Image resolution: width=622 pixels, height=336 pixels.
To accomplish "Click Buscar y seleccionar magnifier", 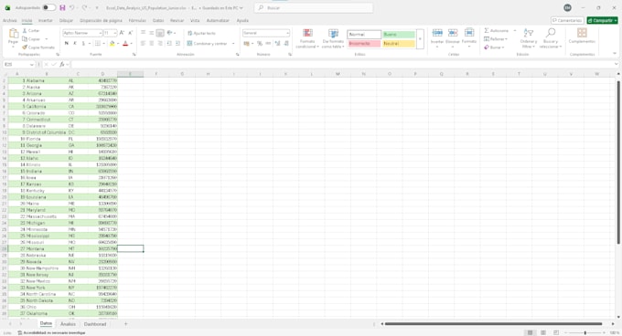I will (x=551, y=33).
